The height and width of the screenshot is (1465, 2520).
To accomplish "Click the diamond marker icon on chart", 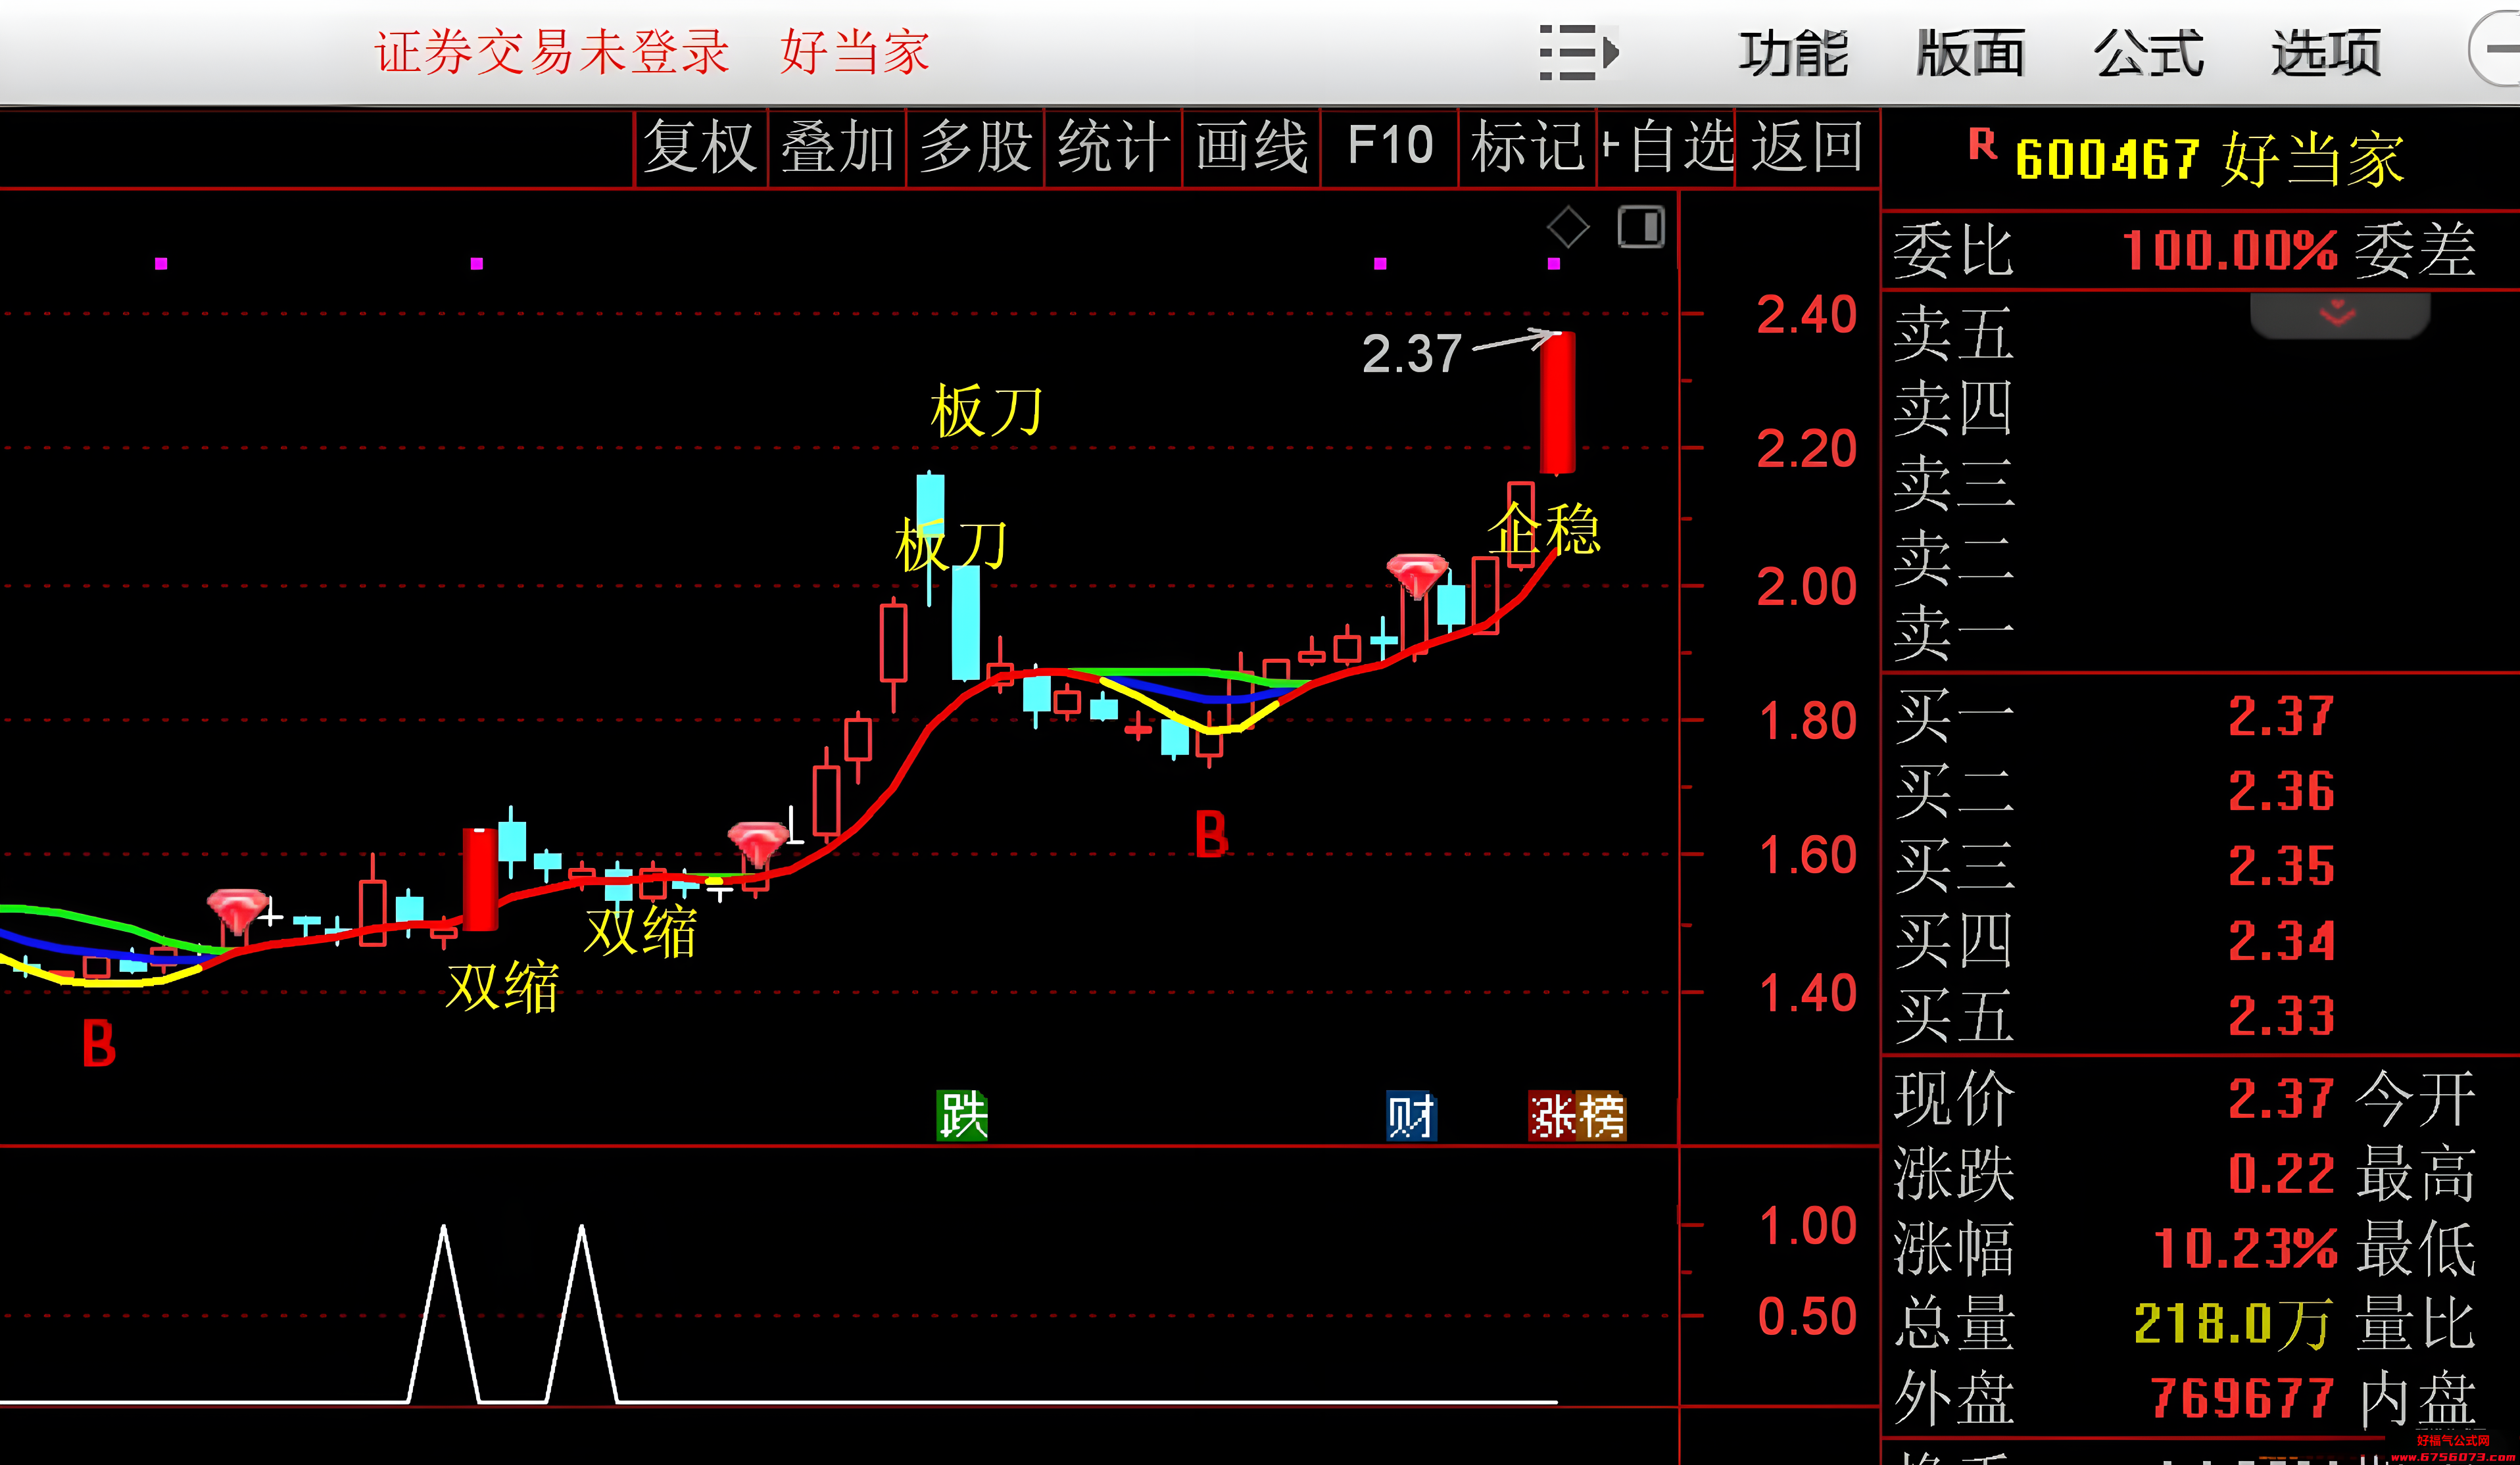I will pos(1567,227).
